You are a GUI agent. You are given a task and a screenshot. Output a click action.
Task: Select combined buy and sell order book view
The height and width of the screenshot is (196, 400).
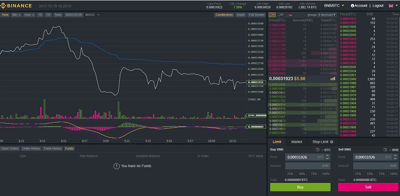[x=272, y=15]
